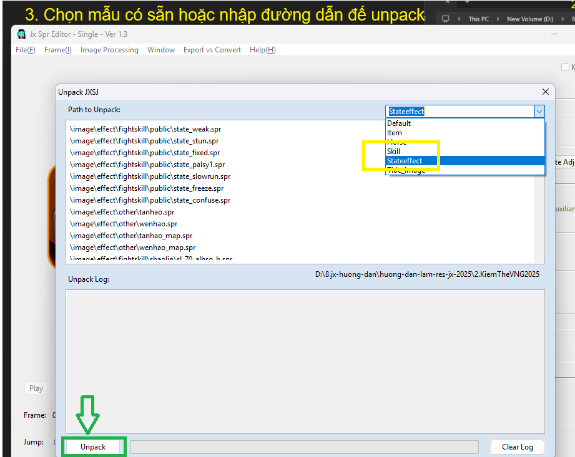Click the new tab plus icon
Screen dimensions: 575x457
click(466, 2)
